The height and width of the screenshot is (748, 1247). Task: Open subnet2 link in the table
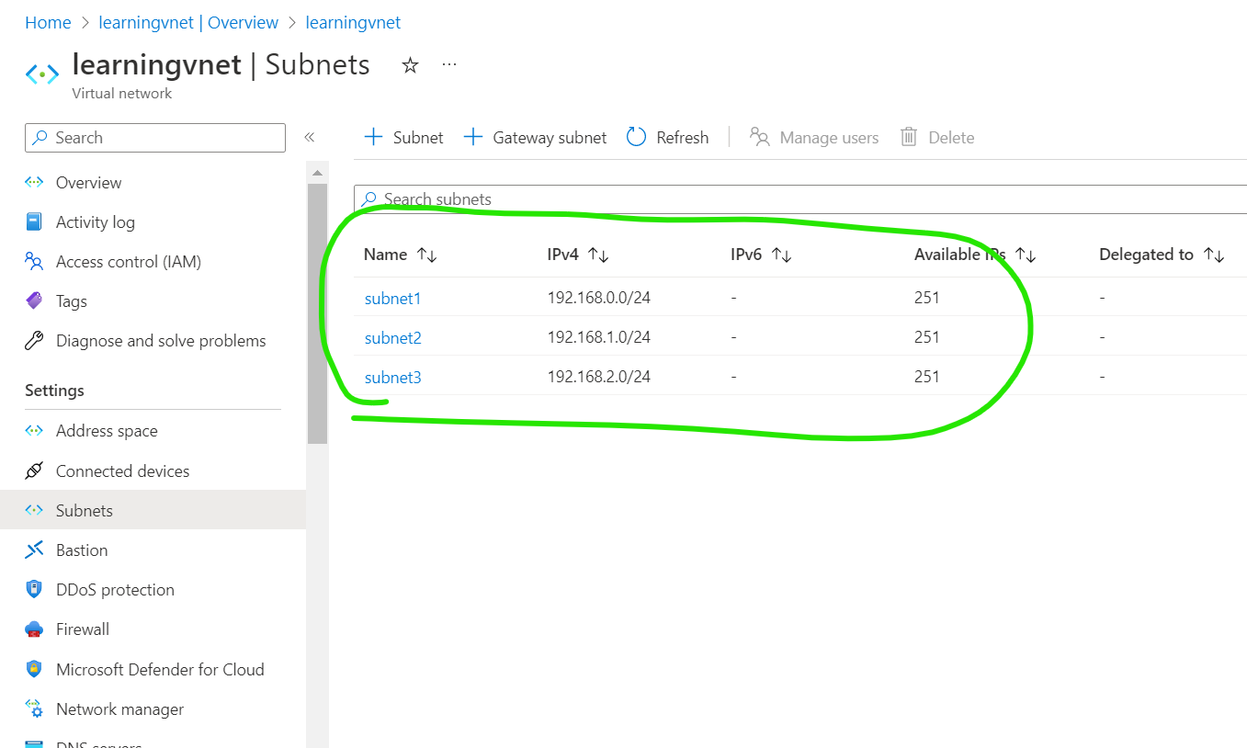pos(392,338)
